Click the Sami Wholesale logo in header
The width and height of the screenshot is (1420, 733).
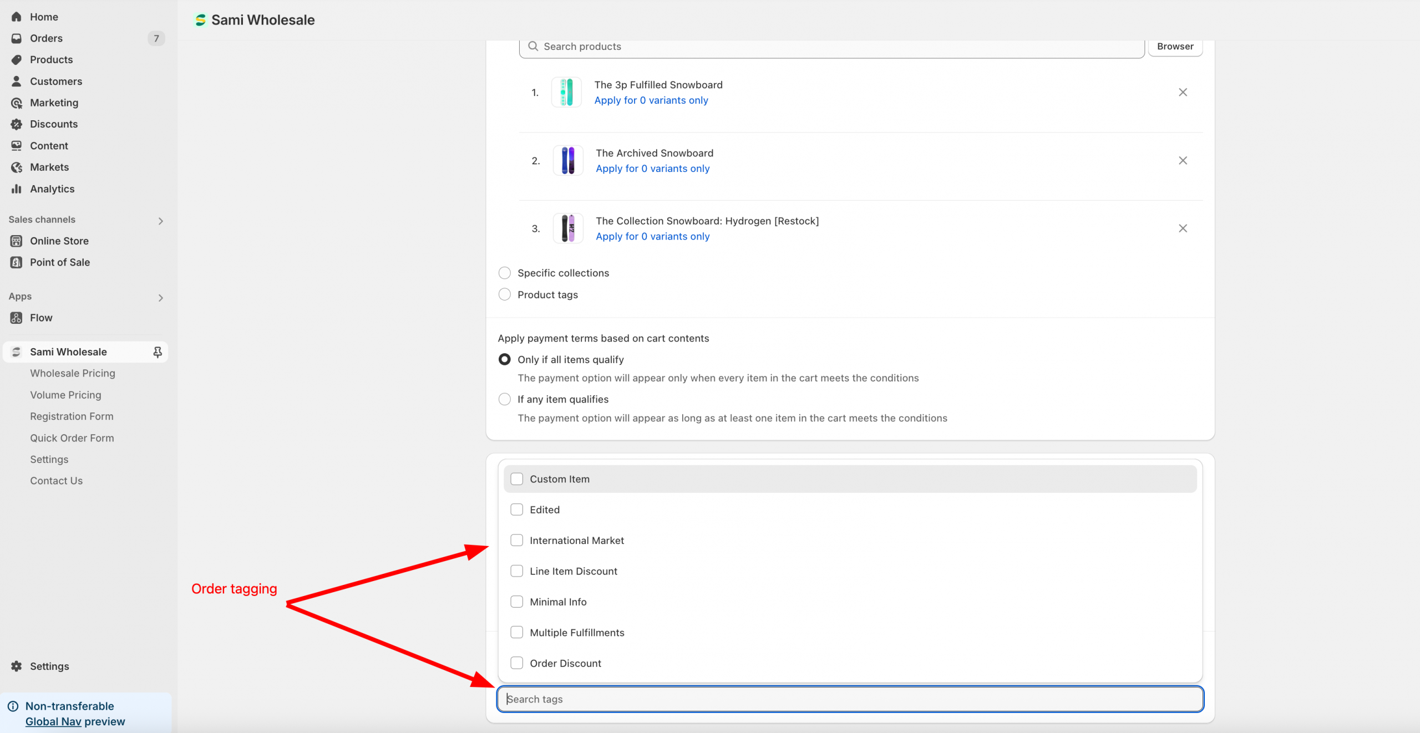(x=200, y=20)
